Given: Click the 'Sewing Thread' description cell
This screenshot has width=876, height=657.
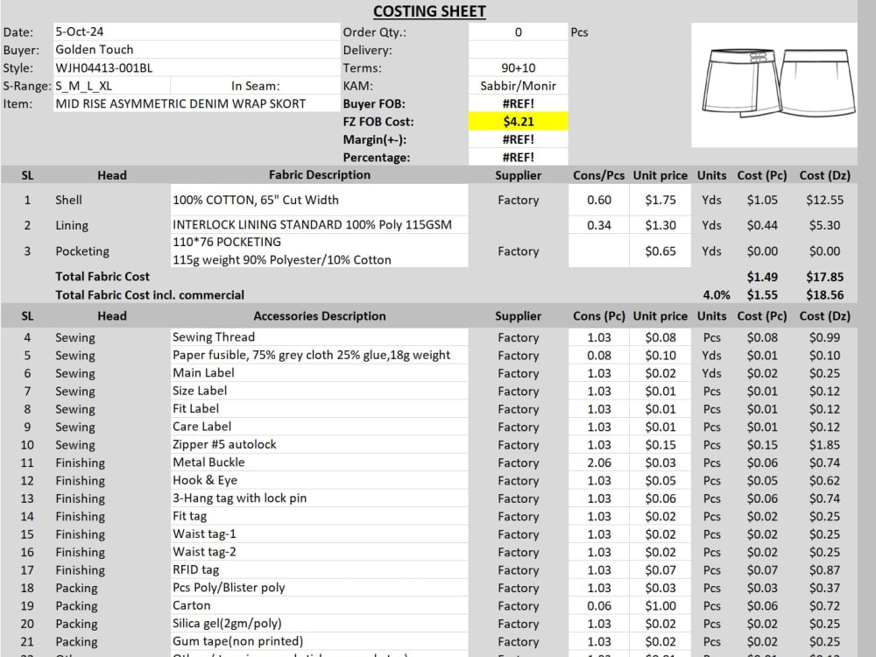Looking at the screenshot, I should 319,337.
